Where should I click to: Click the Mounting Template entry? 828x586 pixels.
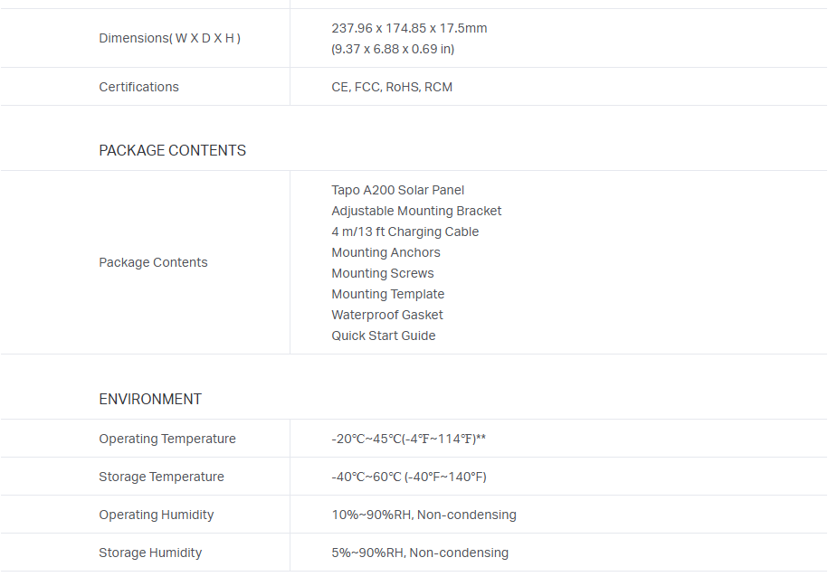click(x=387, y=294)
